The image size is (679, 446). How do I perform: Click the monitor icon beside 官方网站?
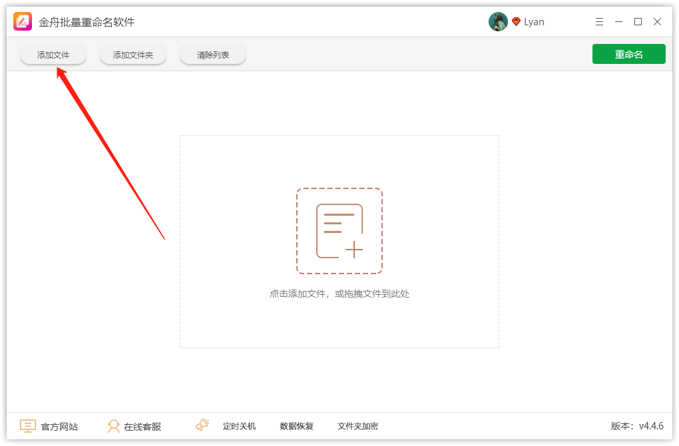point(27,425)
